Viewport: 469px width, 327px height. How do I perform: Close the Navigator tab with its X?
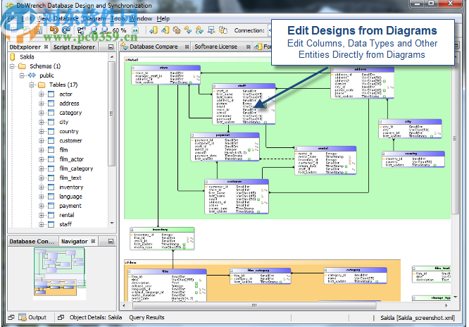(x=93, y=242)
